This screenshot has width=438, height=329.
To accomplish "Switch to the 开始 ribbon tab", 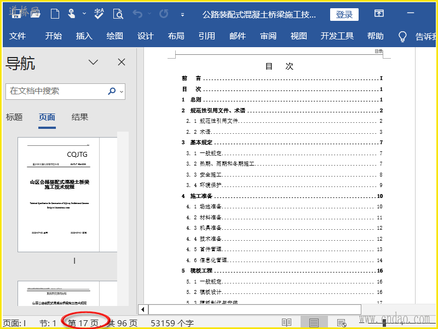I will point(53,36).
